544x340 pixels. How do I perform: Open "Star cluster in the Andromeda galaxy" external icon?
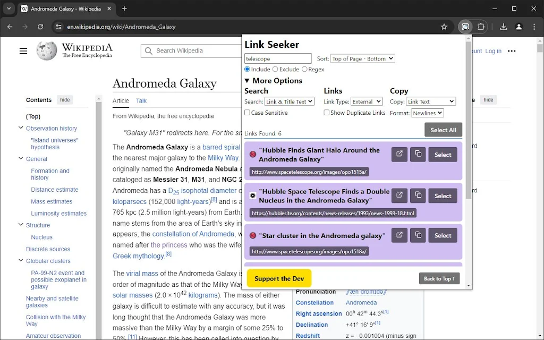pos(399,235)
